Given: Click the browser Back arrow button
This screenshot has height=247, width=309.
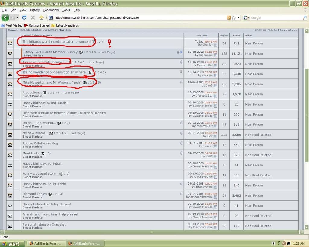Looking at the screenshot, I should [x=5, y=17].
